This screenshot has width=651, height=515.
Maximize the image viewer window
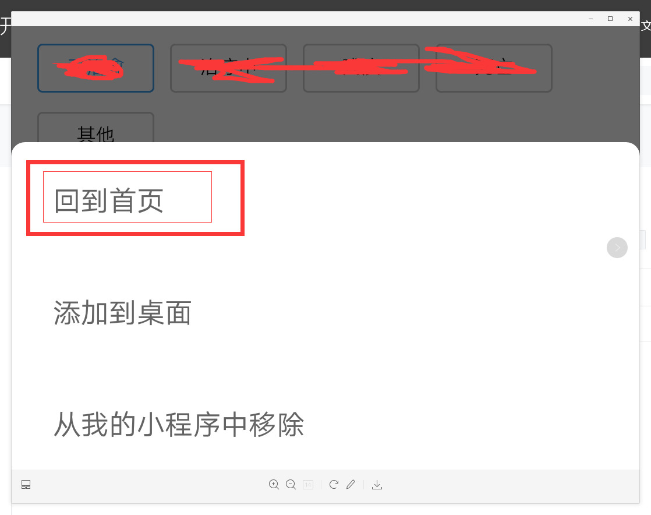610,19
